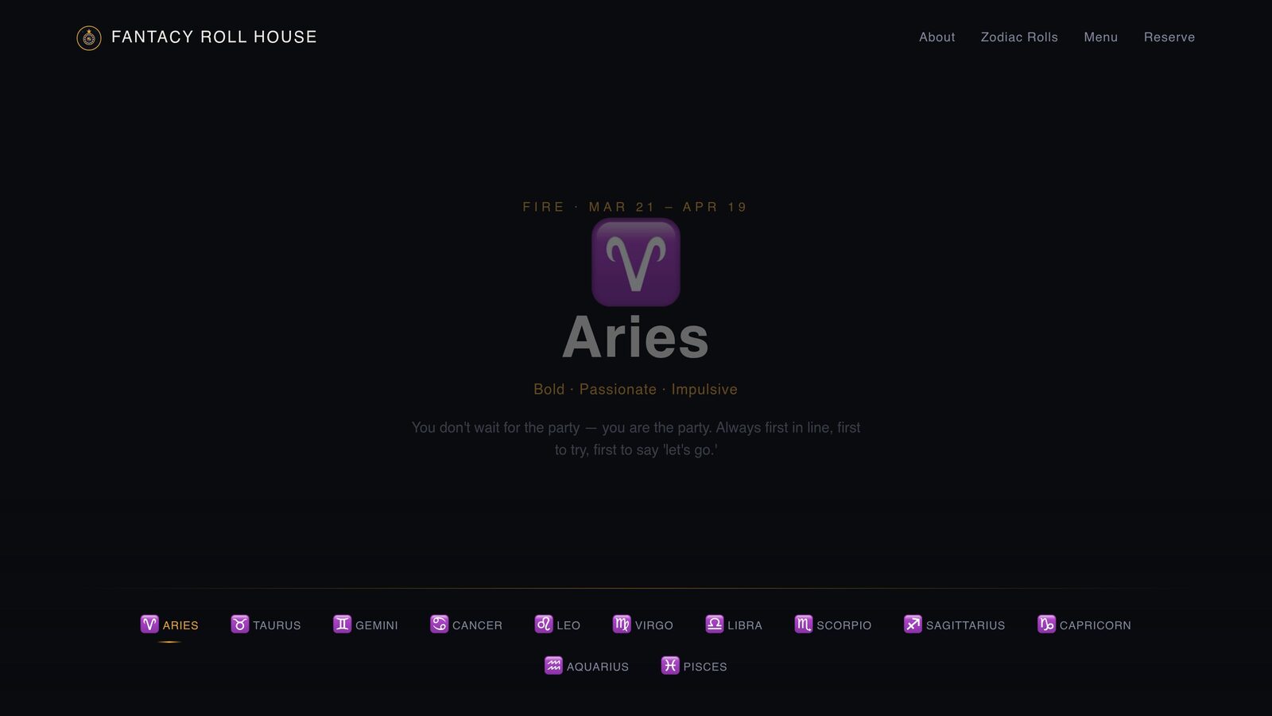Viewport: 1272px width, 716px height.
Task: Pick the Leo zodiac icon
Action: (x=544, y=625)
